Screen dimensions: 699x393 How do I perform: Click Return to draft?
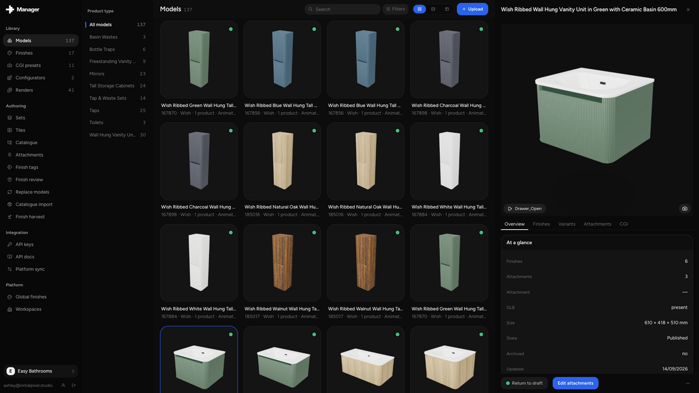click(524, 383)
